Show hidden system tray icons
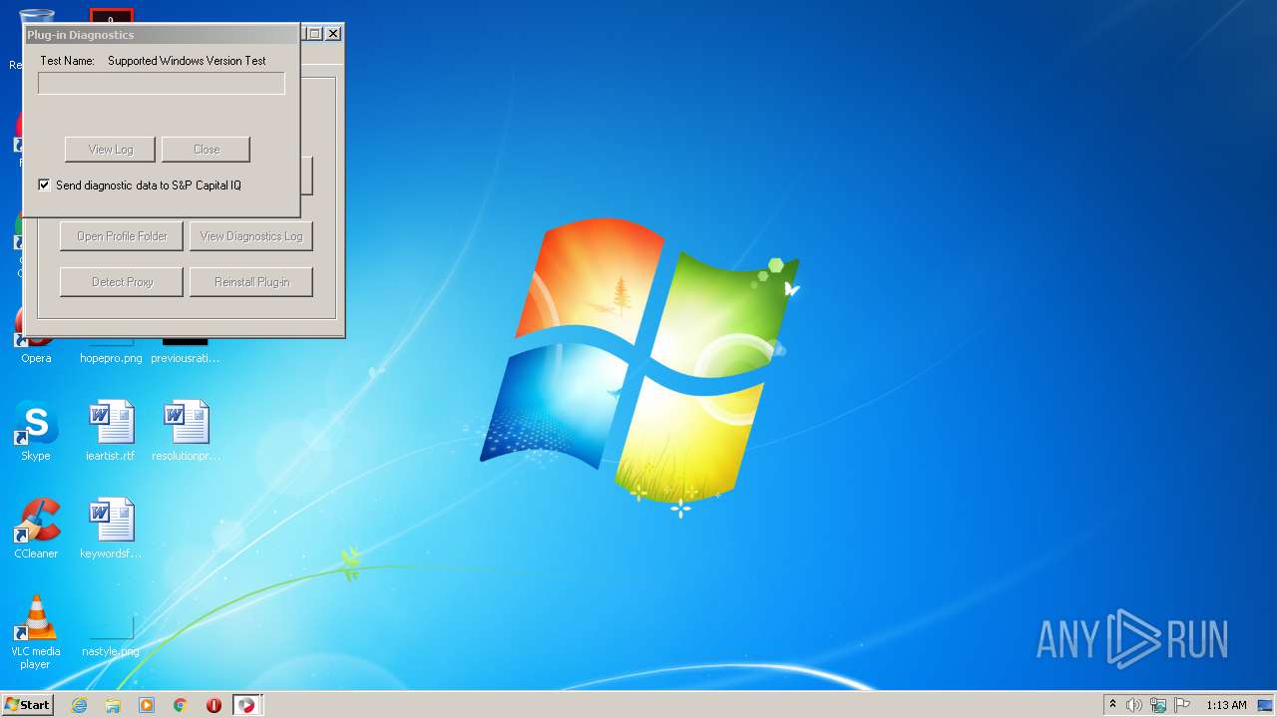Image resolution: width=1277 pixels, height=718 pixels. 1113,705
